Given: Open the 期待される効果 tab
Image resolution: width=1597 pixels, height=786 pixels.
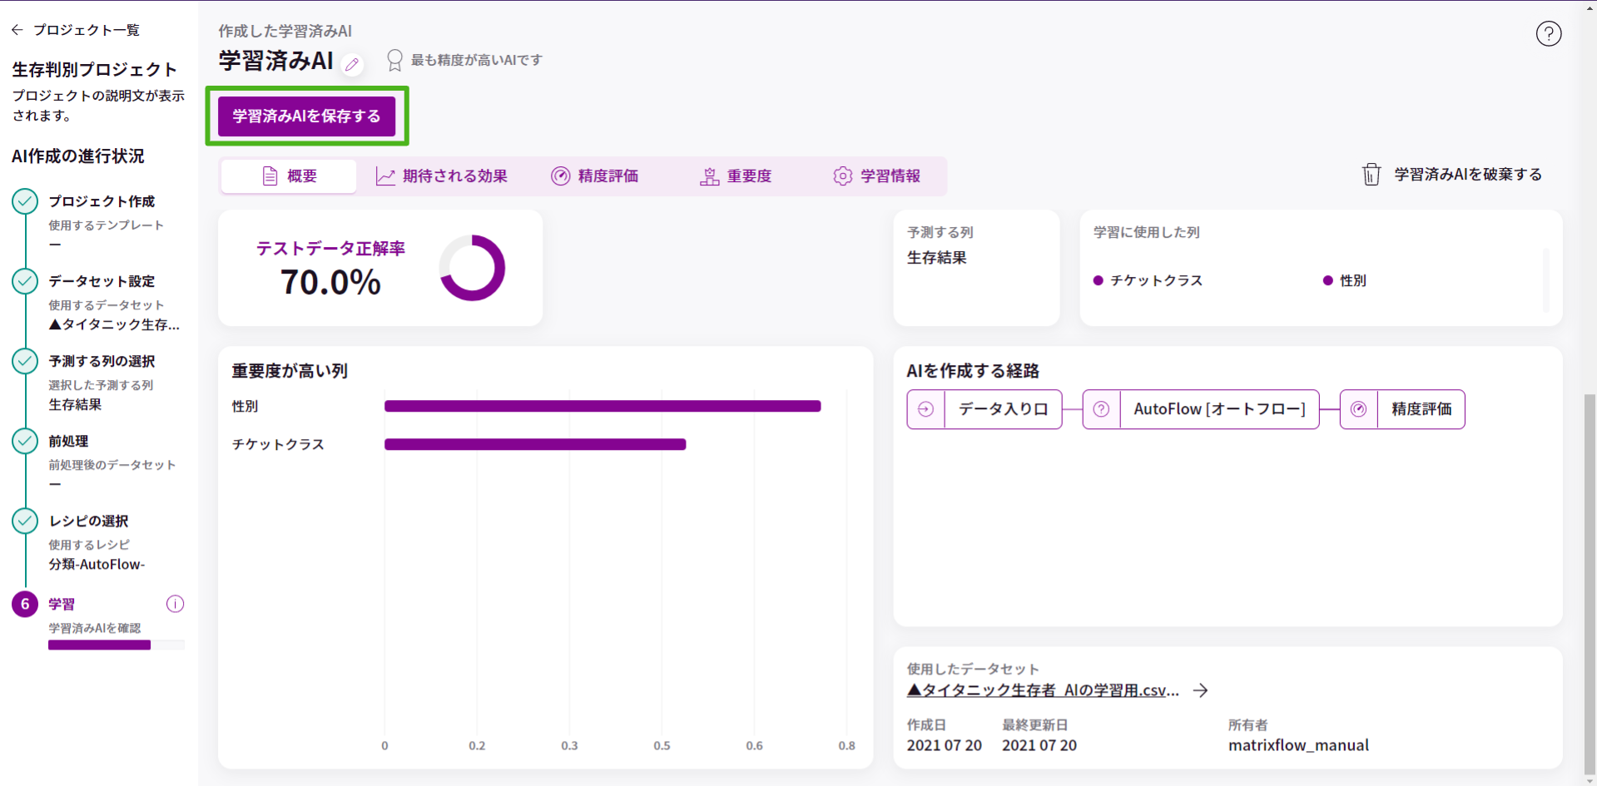Looking at the screenshot, I should (x=442, y=176).
